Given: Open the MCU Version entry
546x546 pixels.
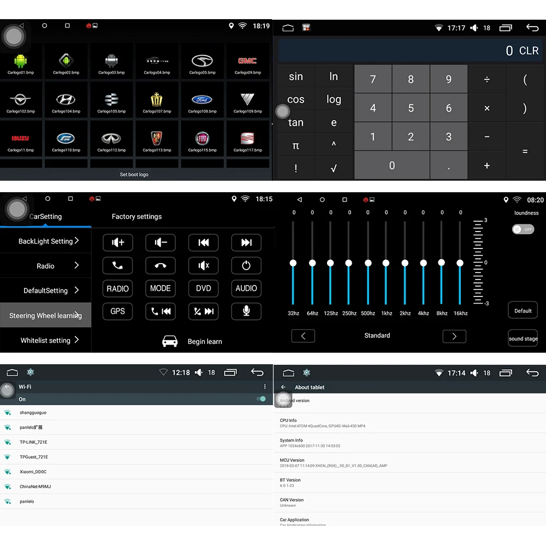Looking at the screenshot, I should (410, 463).
